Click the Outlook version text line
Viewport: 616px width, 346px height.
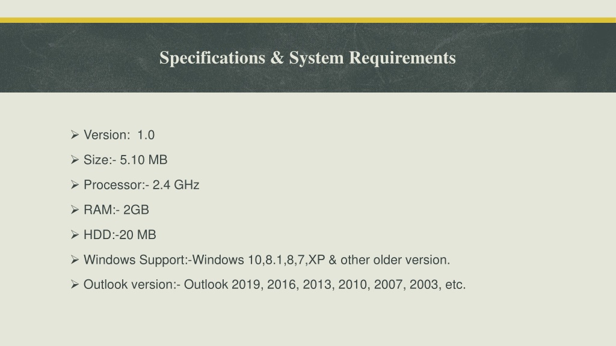coord(274,284)
